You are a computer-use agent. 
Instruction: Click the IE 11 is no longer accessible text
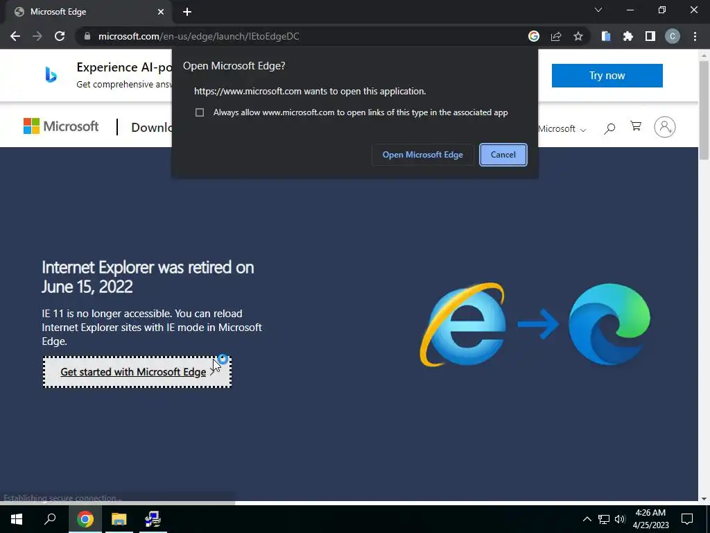[152, 328]
